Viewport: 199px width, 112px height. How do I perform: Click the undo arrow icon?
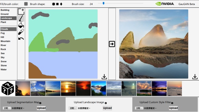[x=21, y=38]
